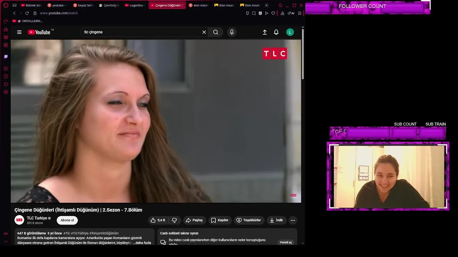The width and height of the screenshot is (458, 257).
Task: Switch to the youtube — tab
Action: (x=57, y=5)
